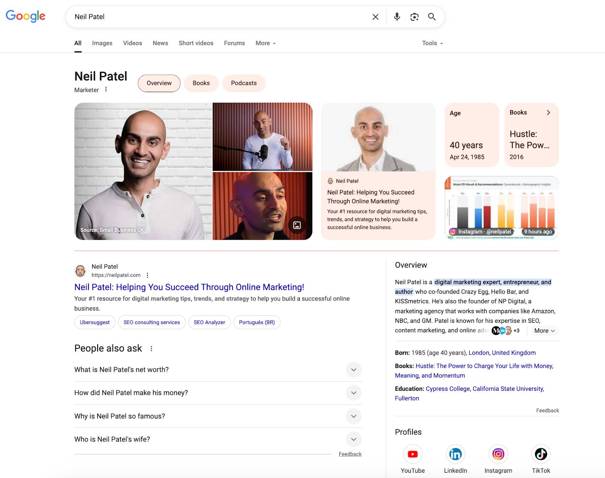Viewport: 605px width, 478px height.
Task: Click the Books card arrow chevron
Action: tap(548, 113)
